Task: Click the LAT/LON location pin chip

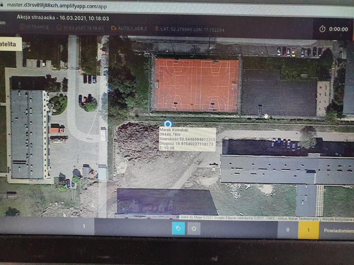Action: coord(157,29)
